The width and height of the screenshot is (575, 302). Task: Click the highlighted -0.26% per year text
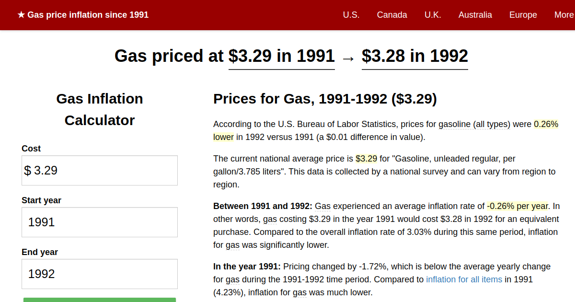coord(517,206)
